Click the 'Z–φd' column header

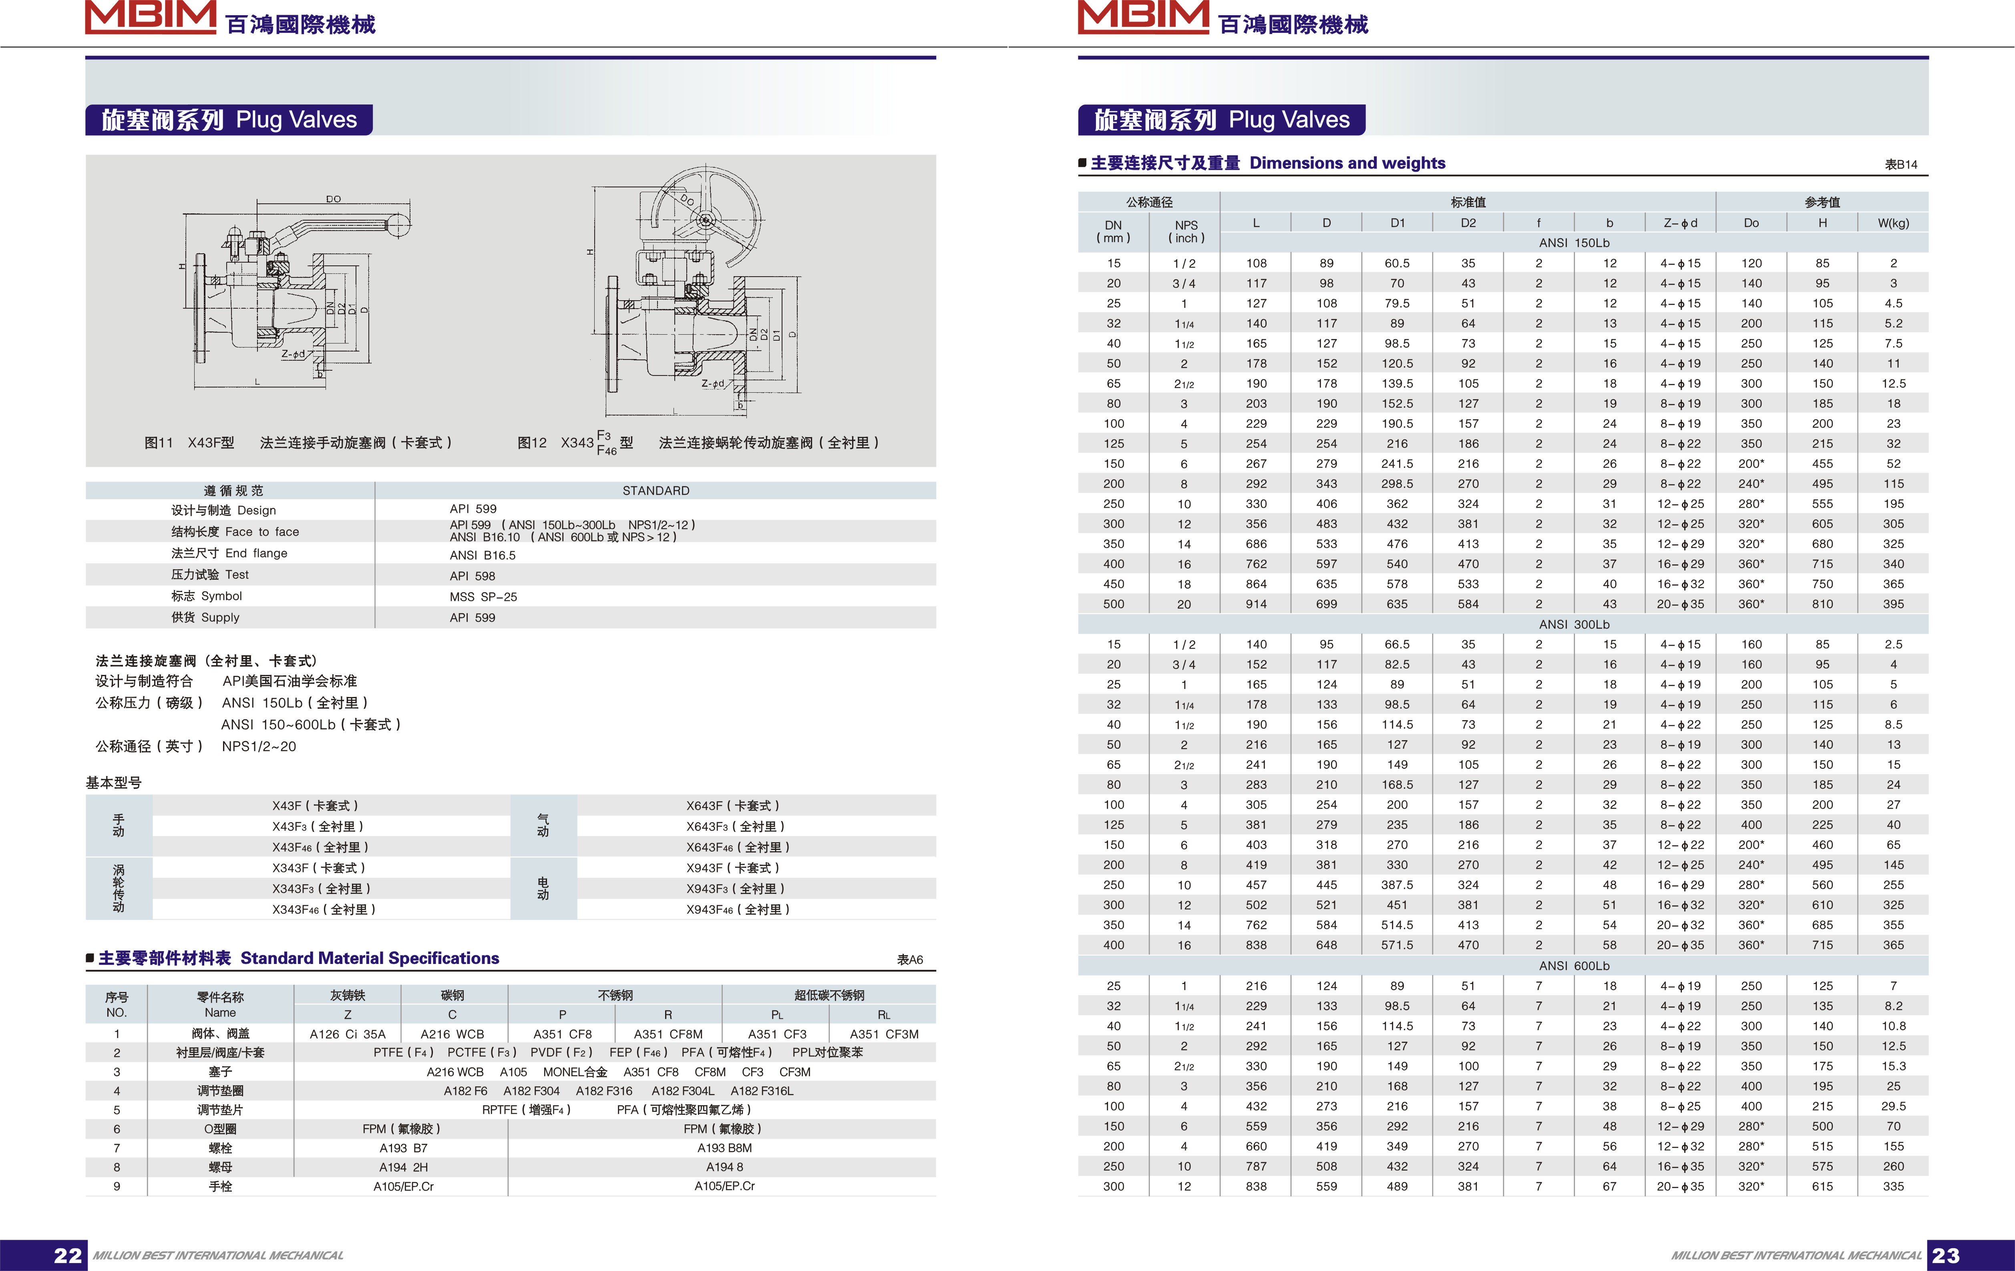1680,223
